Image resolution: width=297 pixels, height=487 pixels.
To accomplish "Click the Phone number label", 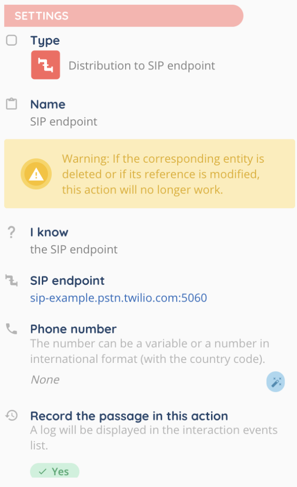I will [x=73, y=329].
